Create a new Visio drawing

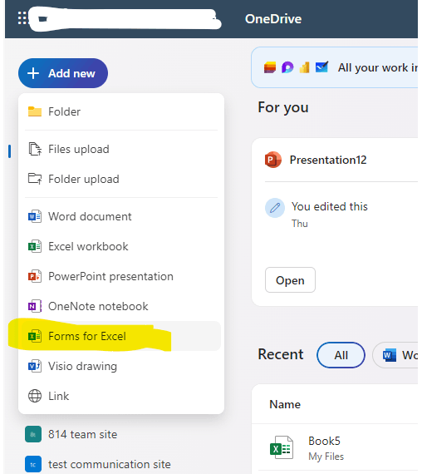pos(120,366)
